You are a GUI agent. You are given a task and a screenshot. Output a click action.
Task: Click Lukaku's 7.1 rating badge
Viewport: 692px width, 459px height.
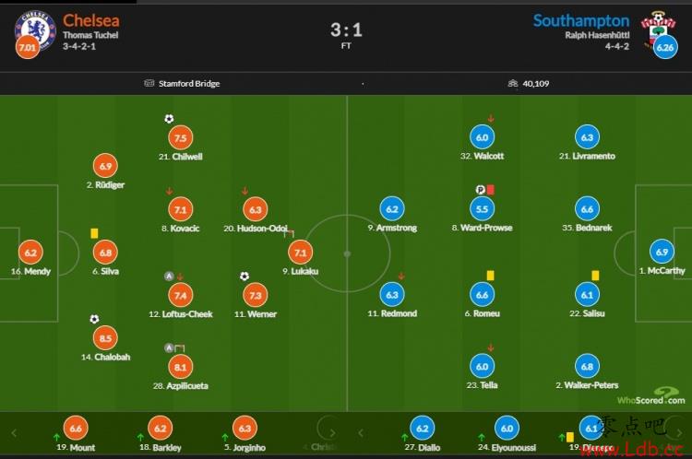coord(300,253)
